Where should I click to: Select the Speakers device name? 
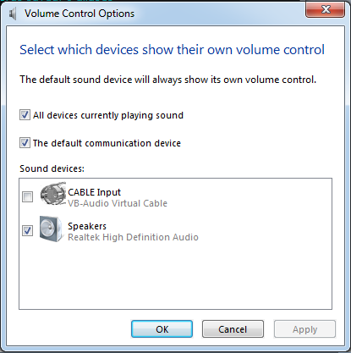coord(87,226)
